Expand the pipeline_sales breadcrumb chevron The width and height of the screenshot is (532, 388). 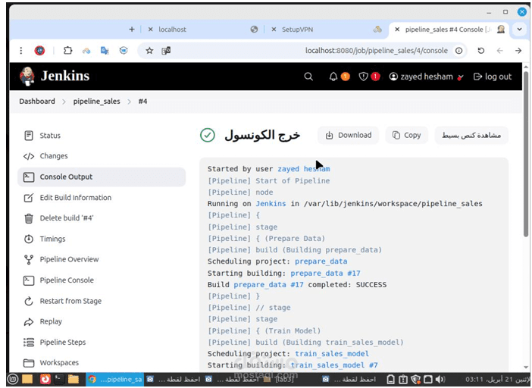pyautogui.click(x=130, y=102)
